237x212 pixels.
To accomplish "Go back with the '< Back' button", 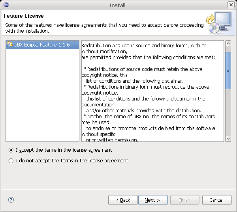I will [x=123, y=200].
